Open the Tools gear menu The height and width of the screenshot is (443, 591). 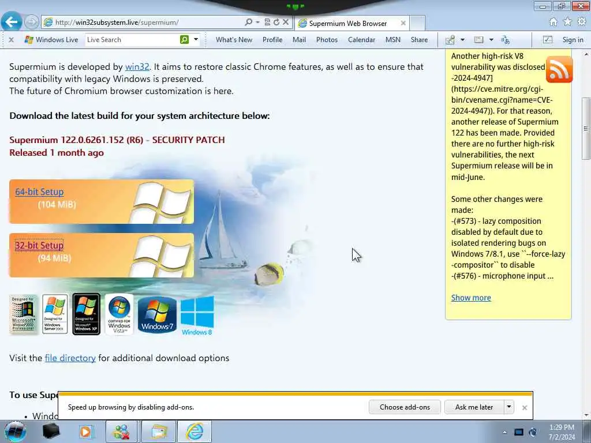tap(582, 22)
